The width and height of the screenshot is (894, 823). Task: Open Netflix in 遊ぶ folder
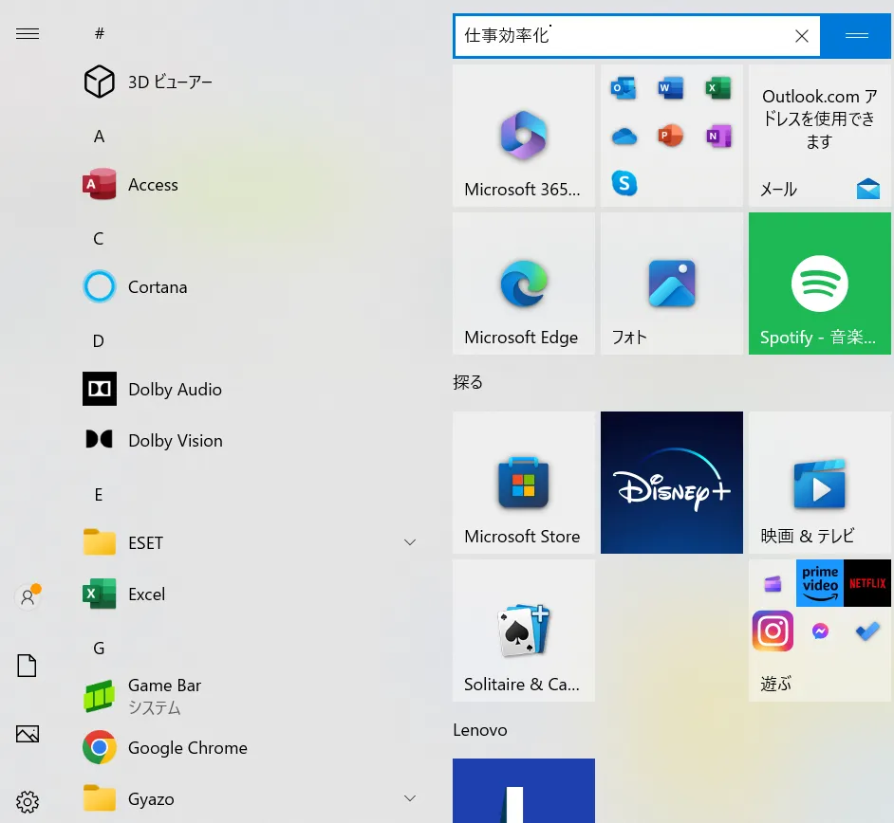867,583
